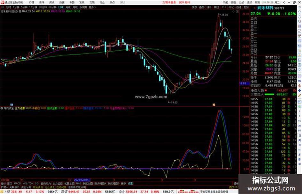Image resolution: width=302 pixels, height=194 pixels.
Task: Open the 关联报价 tab
Action: pos(14,187)
